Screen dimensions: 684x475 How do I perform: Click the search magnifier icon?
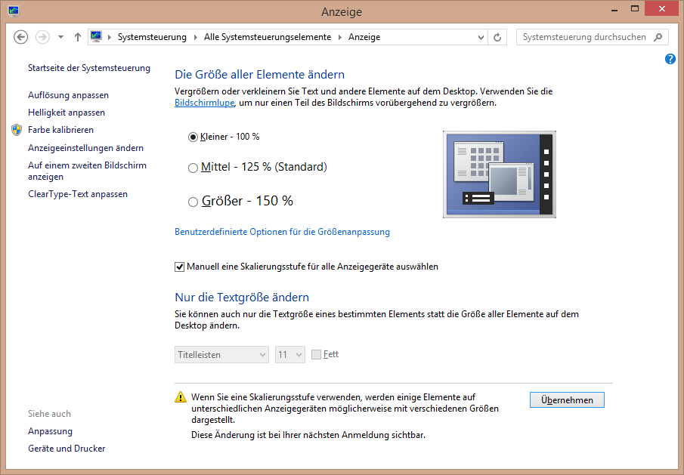658,37
